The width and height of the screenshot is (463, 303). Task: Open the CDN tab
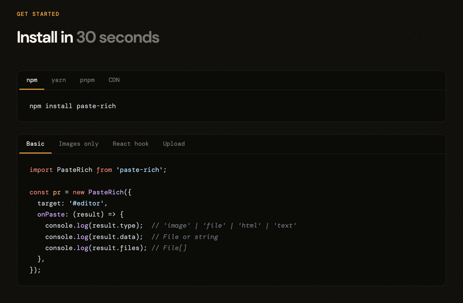tap(114, 80)
